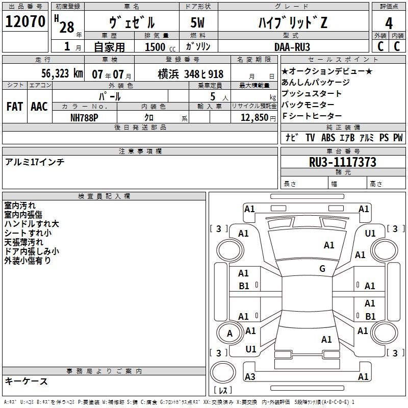Select the TV equipment label

(x=310, y=138)
